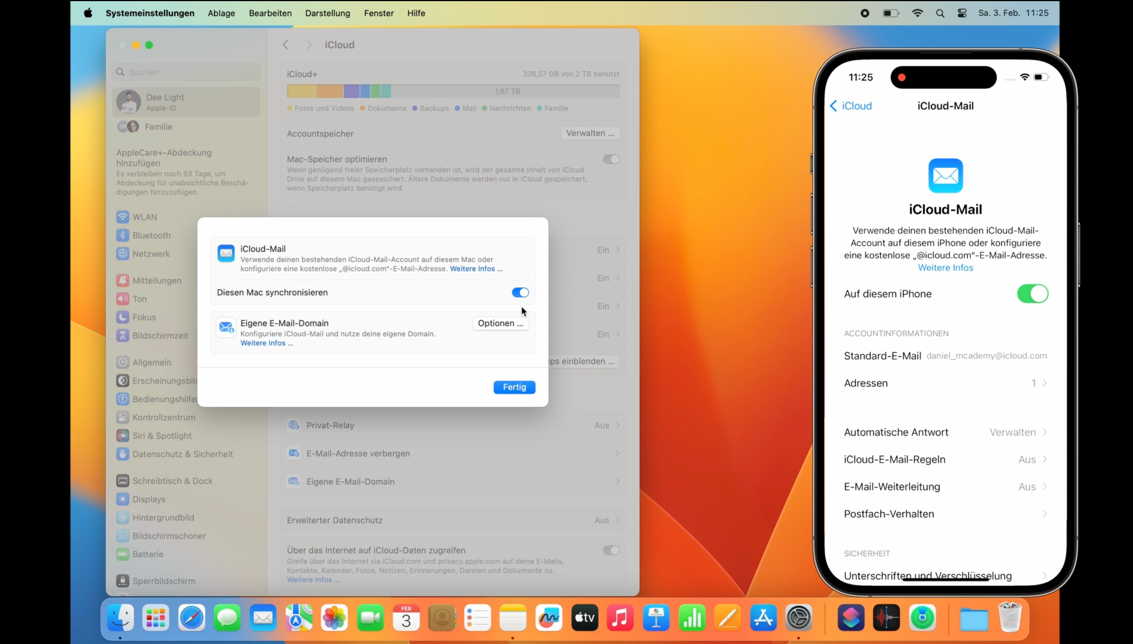Drag iCloud storage usage slider bar
This screenshot has width=1133, height=644.
point(454,91)
